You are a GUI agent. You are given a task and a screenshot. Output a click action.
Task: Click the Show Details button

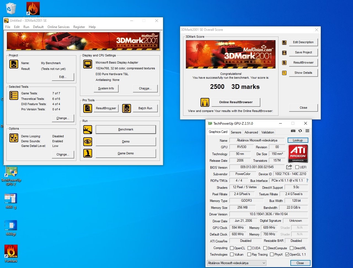[303, 73]
